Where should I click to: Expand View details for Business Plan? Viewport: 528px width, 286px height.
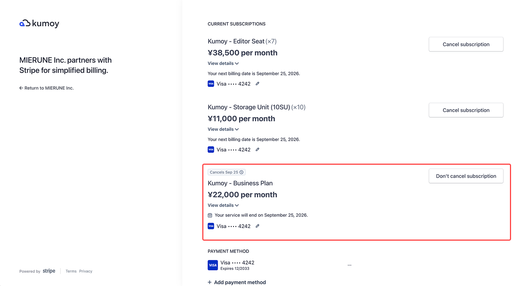tap(223, 205)
